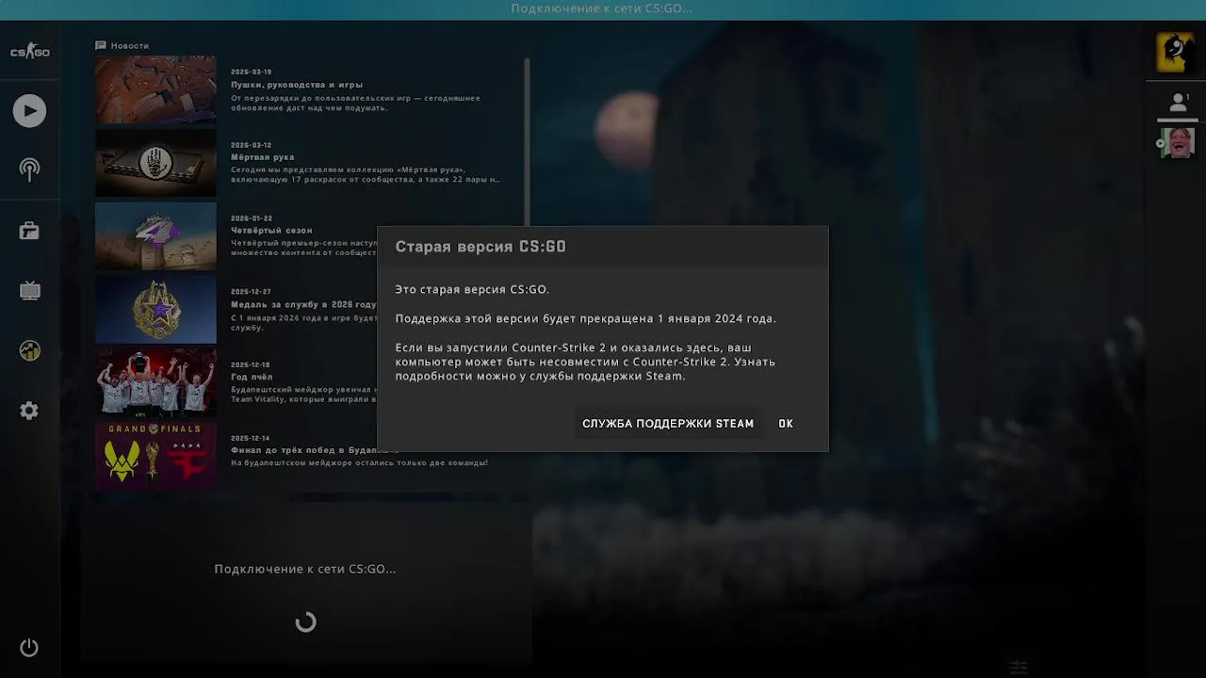
Task: Click the headline Год пчёл
Action: [x=252, y=377]
